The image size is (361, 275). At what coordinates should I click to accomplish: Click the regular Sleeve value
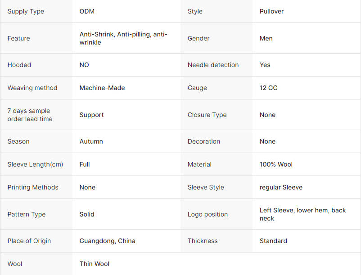click(281, 187)
